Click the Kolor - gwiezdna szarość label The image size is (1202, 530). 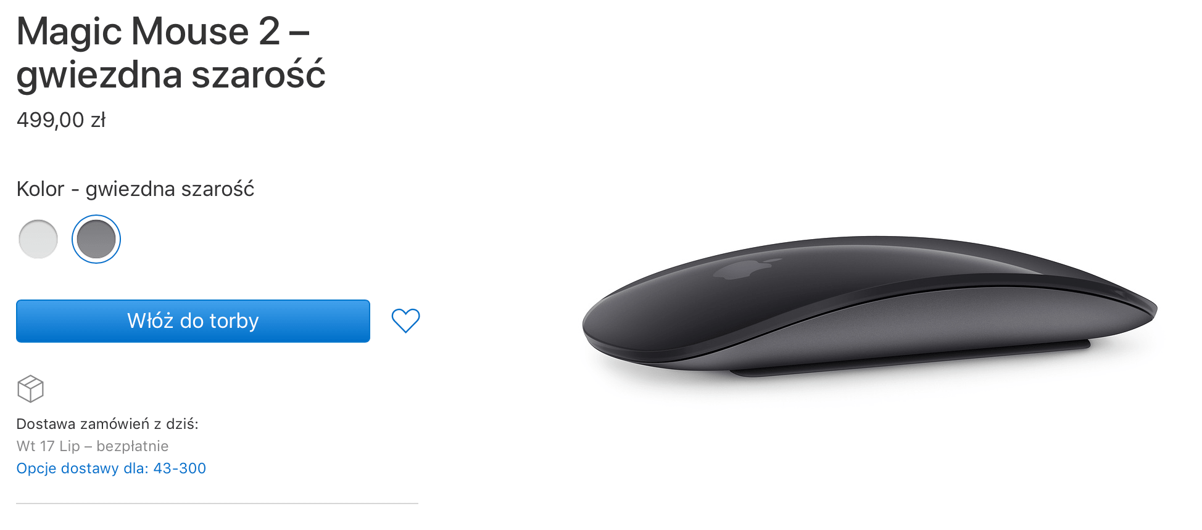pos(135,189)
